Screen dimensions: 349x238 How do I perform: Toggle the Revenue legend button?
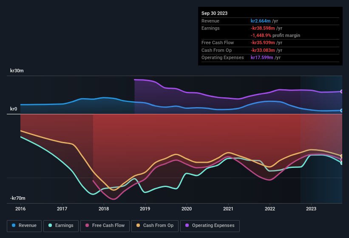24,226
